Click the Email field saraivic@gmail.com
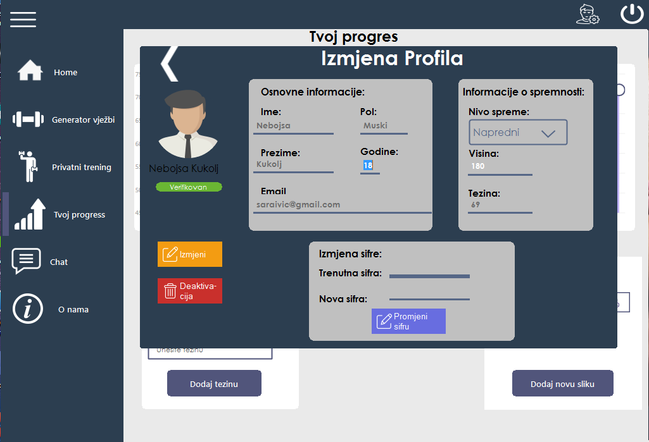Screen dimensions: 649x442 (343, 205)
